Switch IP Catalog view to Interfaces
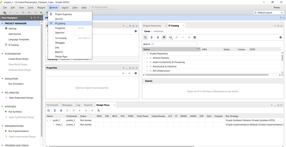This screenshot has height=147, width=286. pos(158,31)
